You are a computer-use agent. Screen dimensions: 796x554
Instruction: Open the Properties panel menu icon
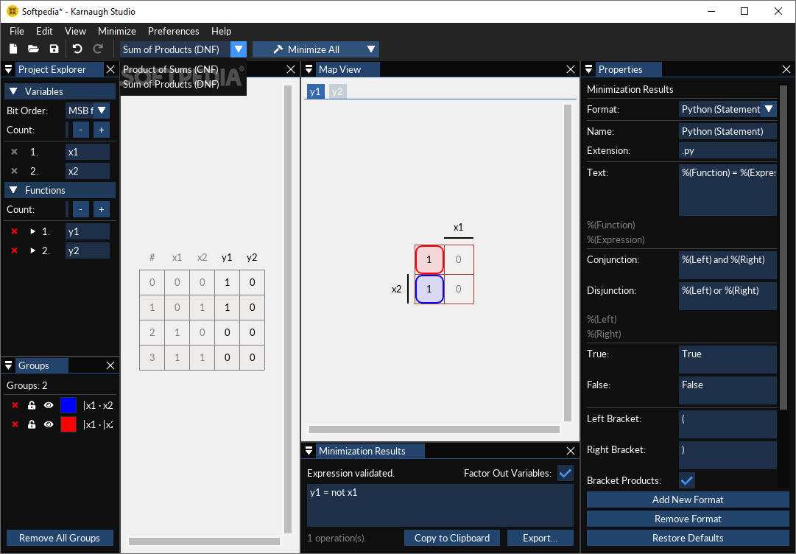pyautogui.click(x=589, y=69)
